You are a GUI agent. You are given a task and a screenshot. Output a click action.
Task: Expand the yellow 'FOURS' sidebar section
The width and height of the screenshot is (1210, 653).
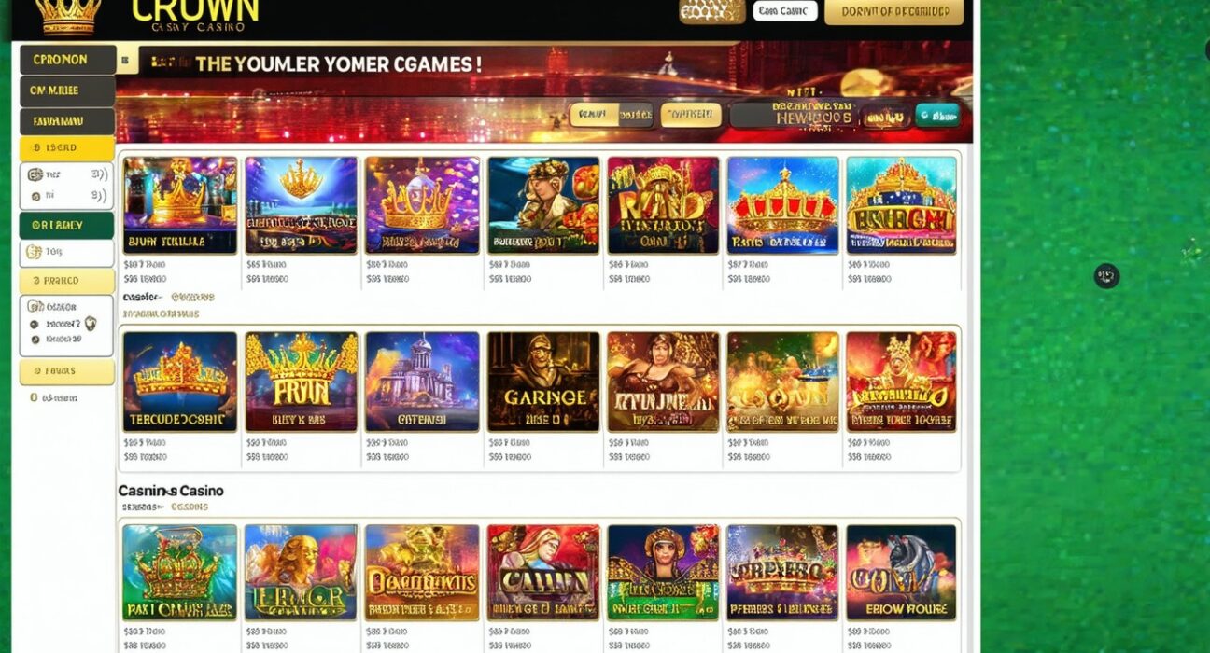click(x=66, y=371)
